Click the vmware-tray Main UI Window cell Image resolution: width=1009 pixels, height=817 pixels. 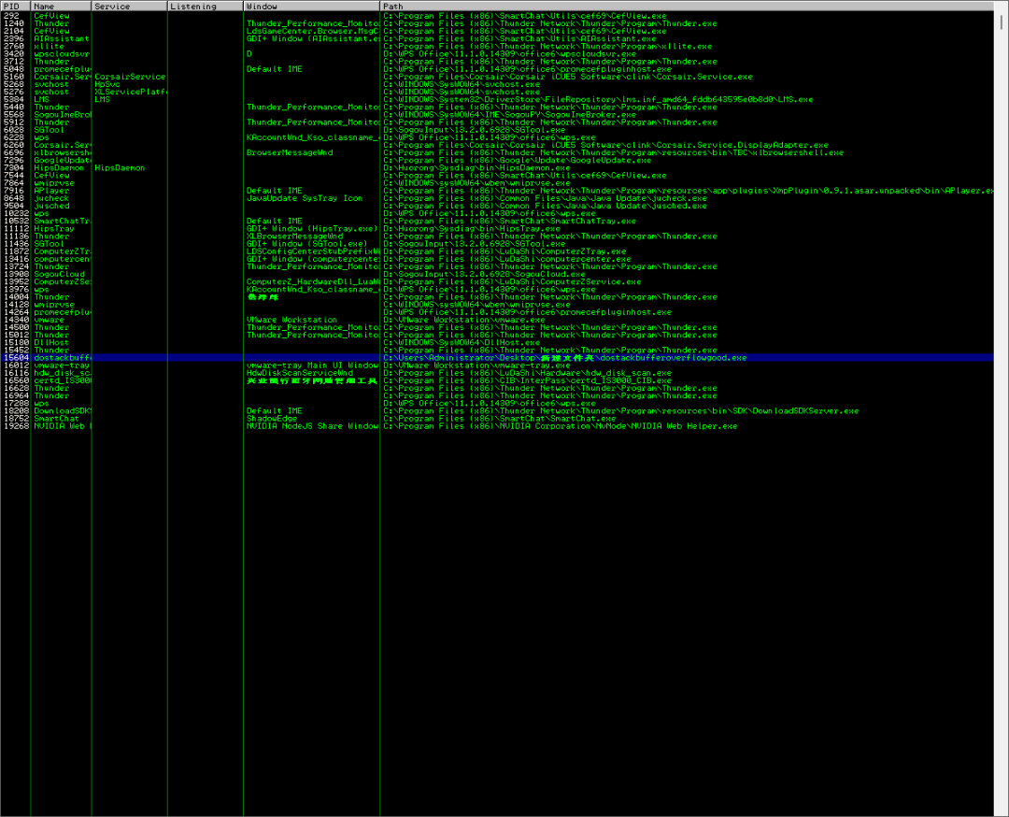pyautogui.click(x=312, y=365)
